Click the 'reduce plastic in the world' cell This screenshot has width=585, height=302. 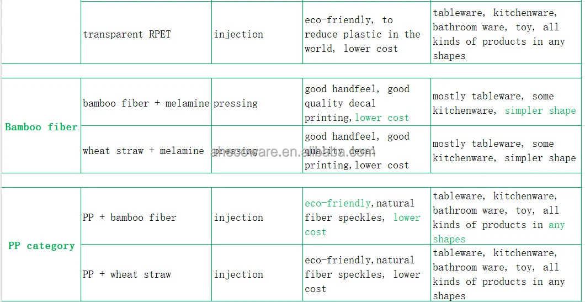pos(366,33)
